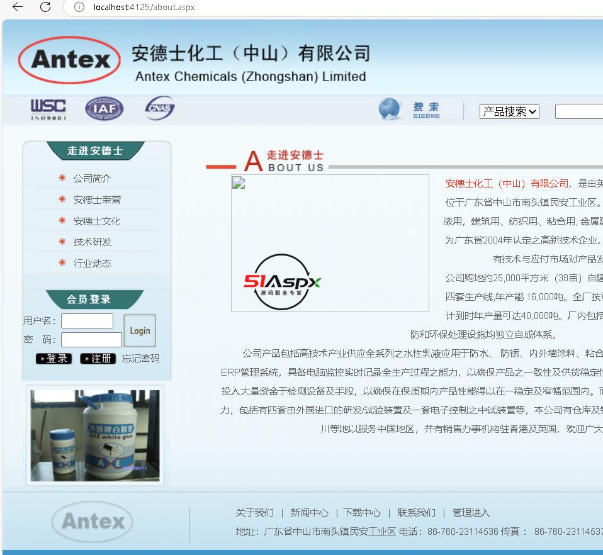Image resolution: width=603 pixels, height=555 pixels.
Task: Reload the page with refresh icon
Action: (x=45, y=7)
